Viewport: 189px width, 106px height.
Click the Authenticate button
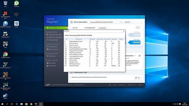click(x=102, y=28)
